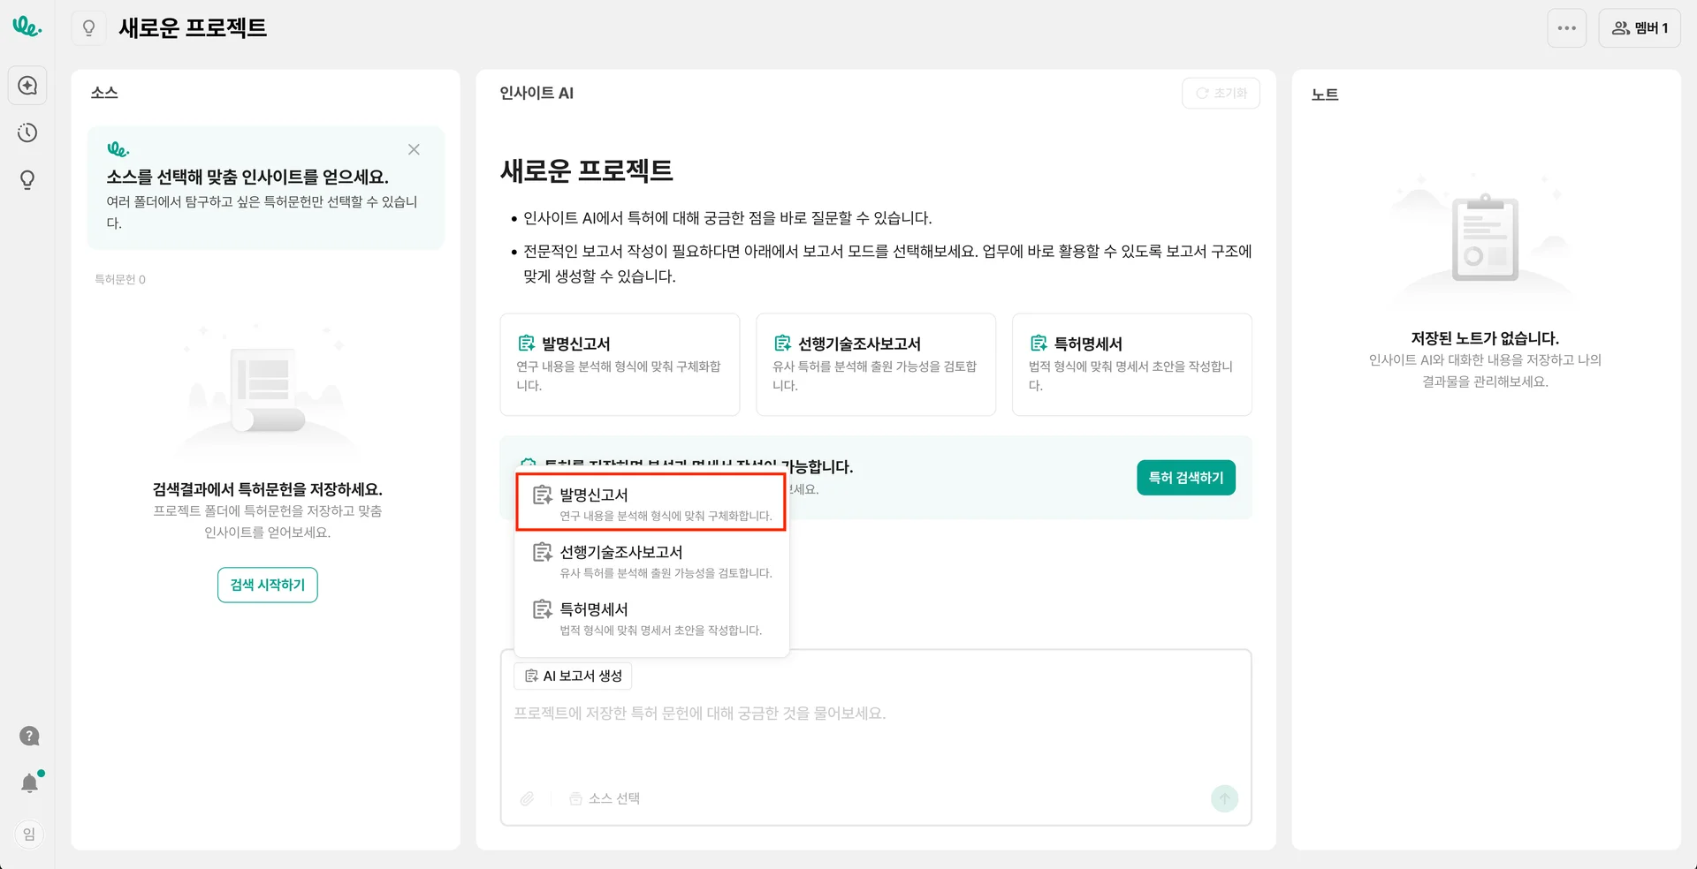
Task: Open the AI 보고서 생성 dropdown
Action: [573, 676]
